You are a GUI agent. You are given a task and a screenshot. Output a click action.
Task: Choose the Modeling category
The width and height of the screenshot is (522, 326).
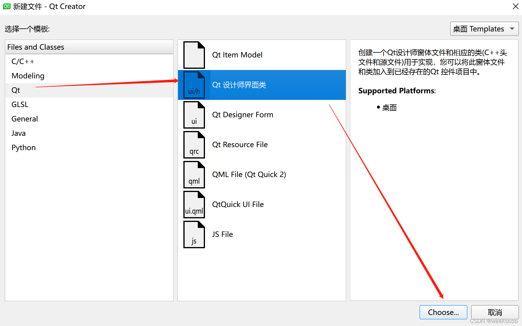[89, 76]
